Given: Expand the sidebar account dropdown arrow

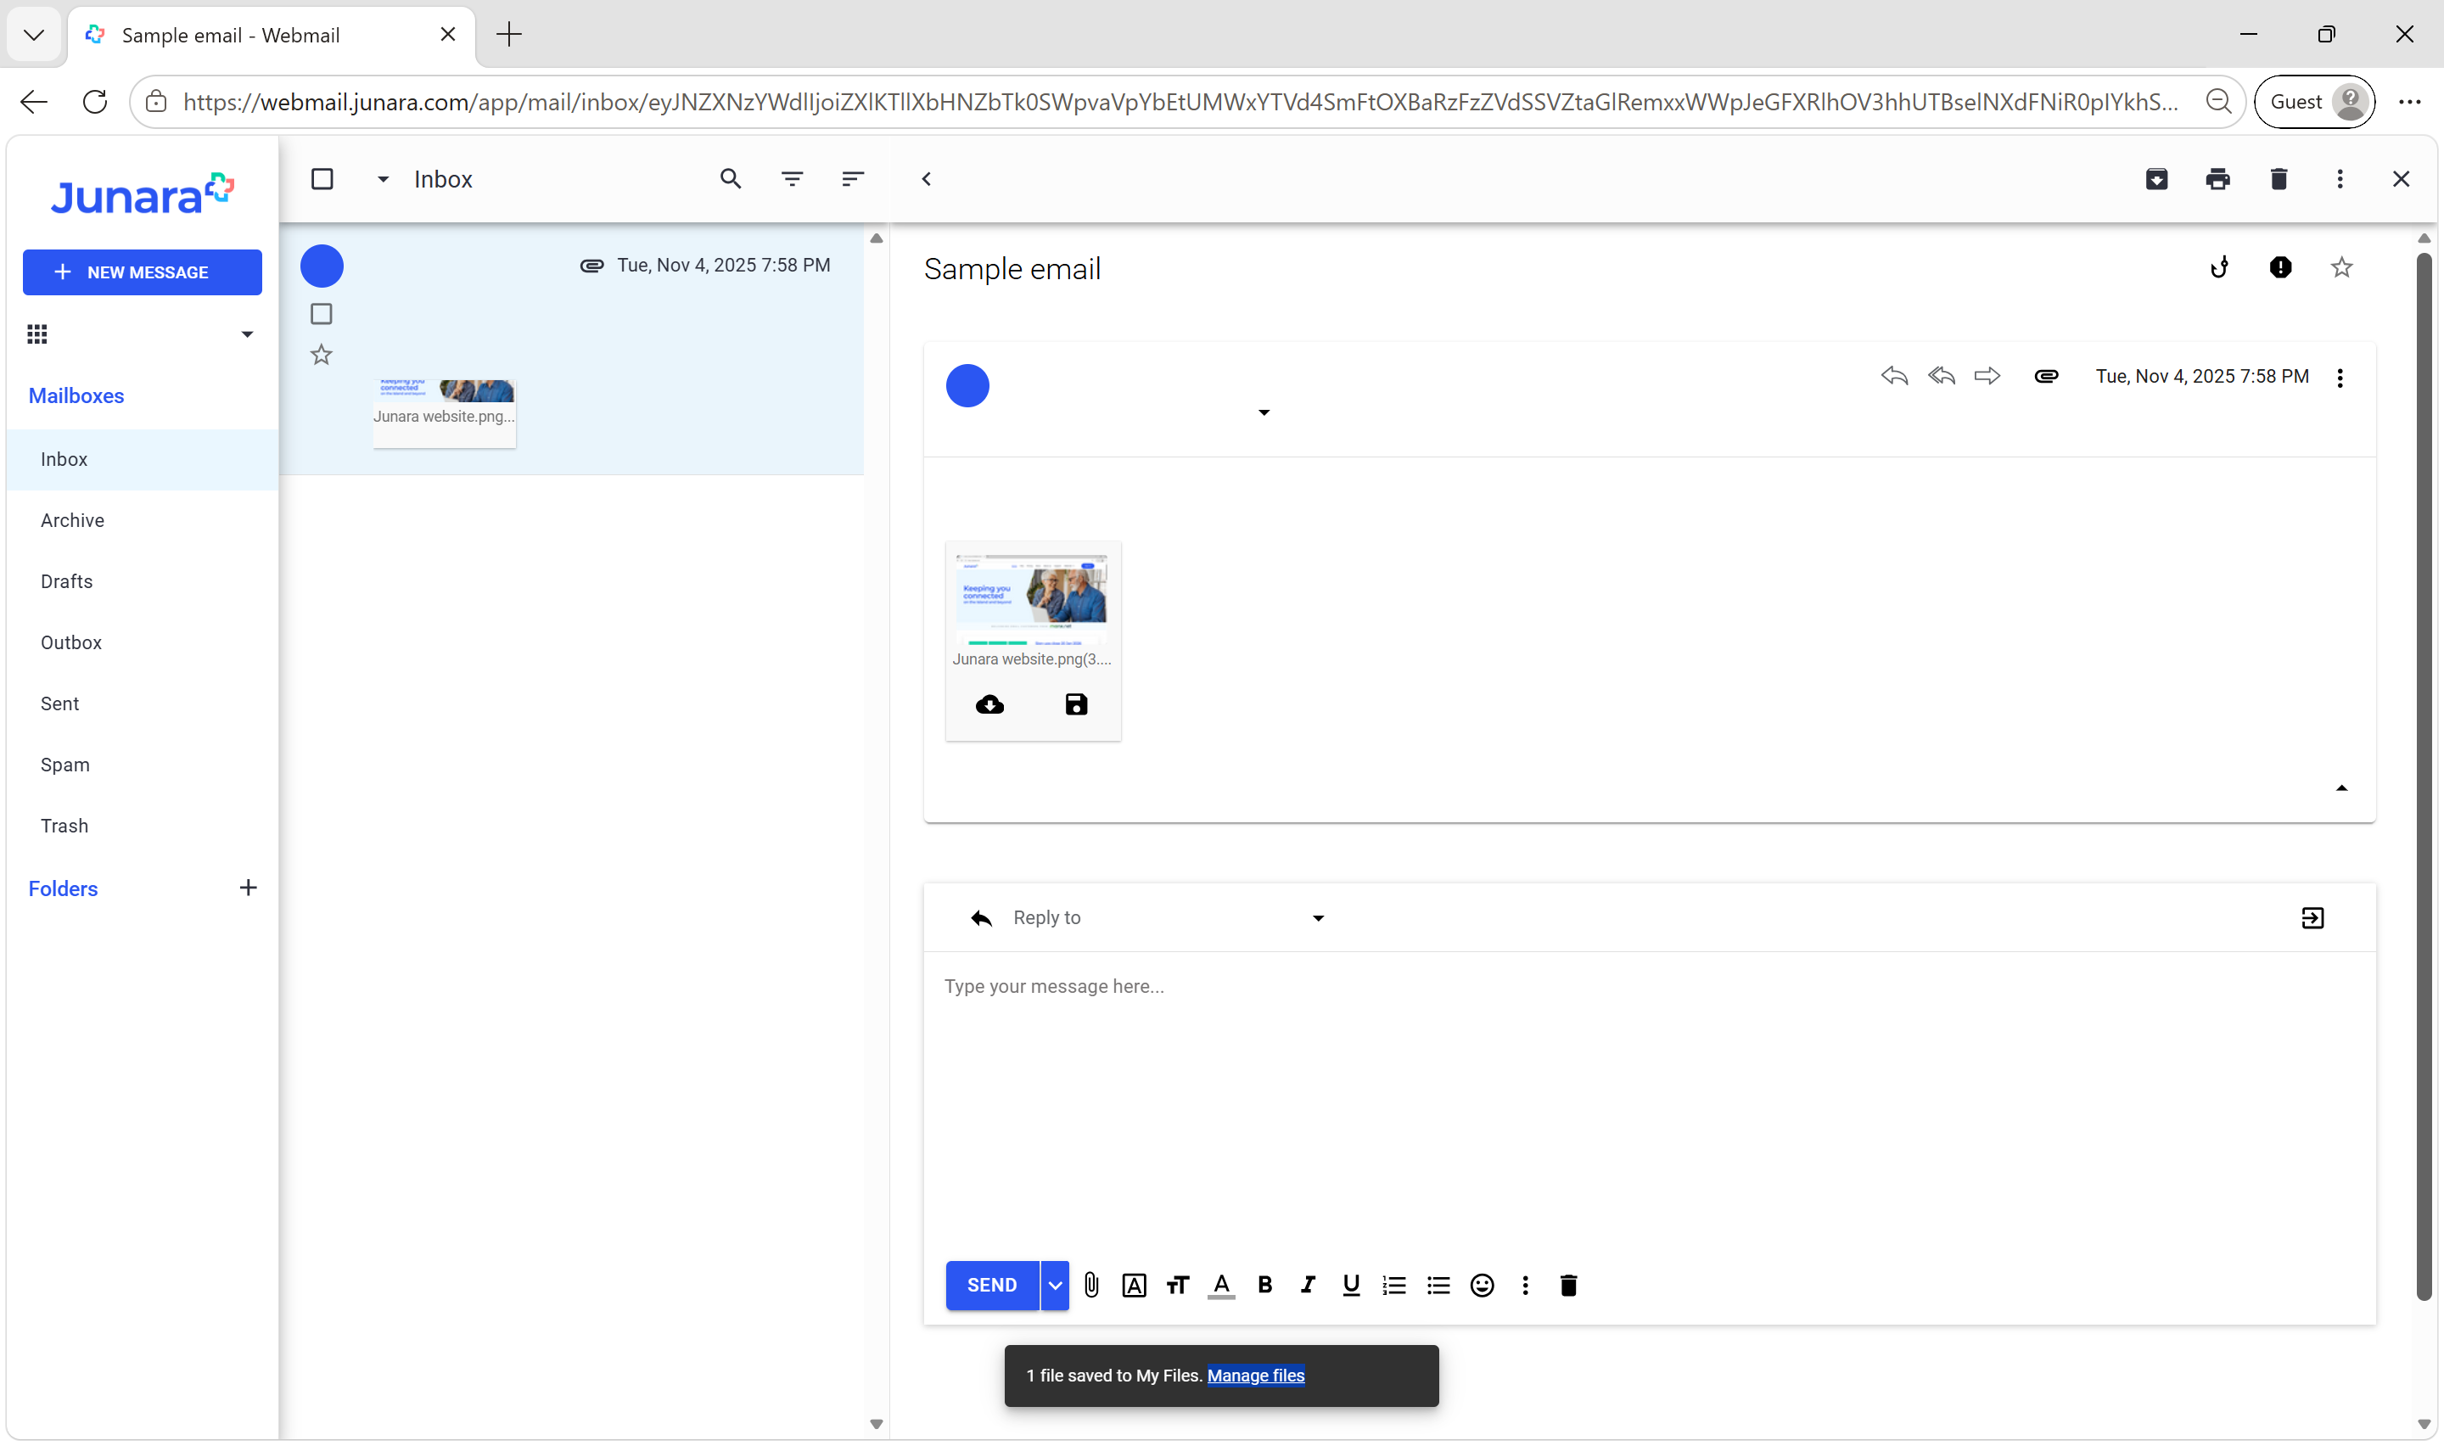Looking at the screenshot, I should coord(248,334).
